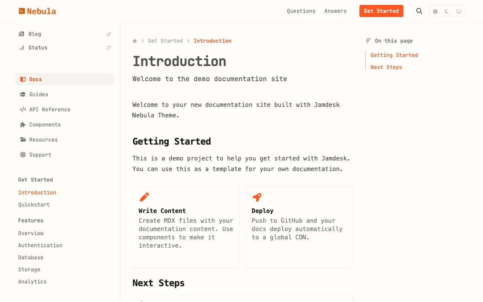Open the Guides section

[x=38, y=94]
